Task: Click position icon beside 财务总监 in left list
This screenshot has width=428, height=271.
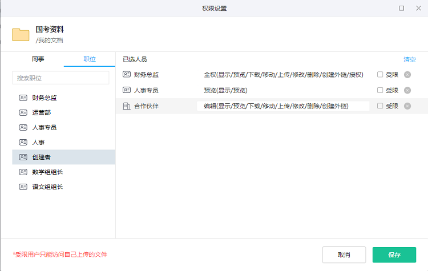Action: tap(23, 98)
